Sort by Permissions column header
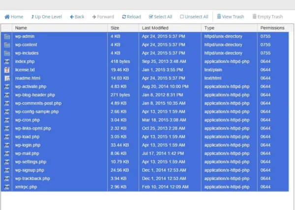The width and height of the screenshot is (295, 210). click(x=272, y=28)
